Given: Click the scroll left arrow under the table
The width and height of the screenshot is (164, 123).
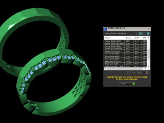Looking at the screenshot, I should [x=106, y=69].
